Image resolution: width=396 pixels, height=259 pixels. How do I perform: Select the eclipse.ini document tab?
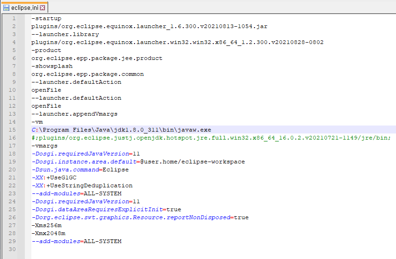pos(24,7)
